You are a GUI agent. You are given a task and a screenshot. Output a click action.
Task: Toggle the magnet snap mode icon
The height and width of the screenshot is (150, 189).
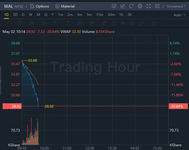(x=132, y=23)
